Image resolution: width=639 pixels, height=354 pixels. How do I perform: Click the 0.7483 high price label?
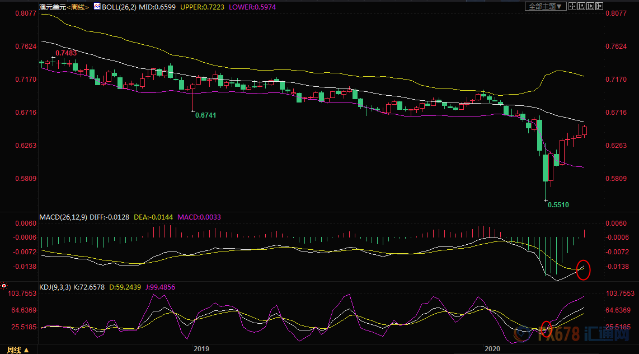[66, 53]
